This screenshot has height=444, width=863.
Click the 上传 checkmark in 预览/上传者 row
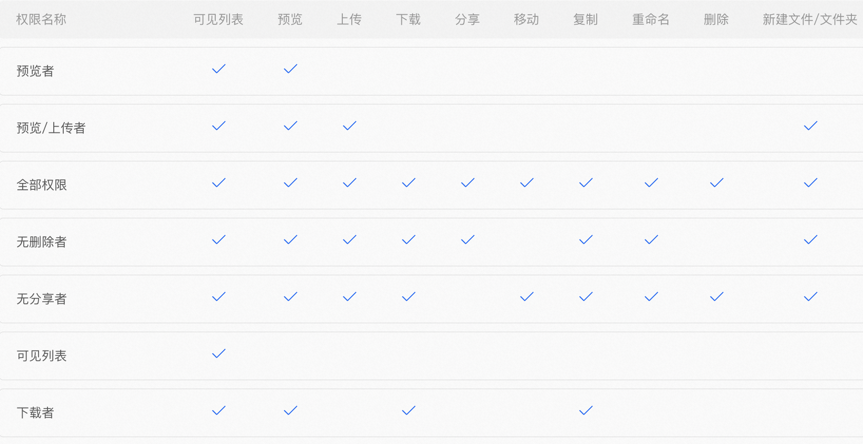tap(350, 126)
